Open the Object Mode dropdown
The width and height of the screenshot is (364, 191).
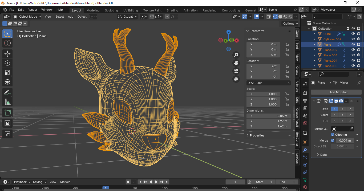coord(27,17)
